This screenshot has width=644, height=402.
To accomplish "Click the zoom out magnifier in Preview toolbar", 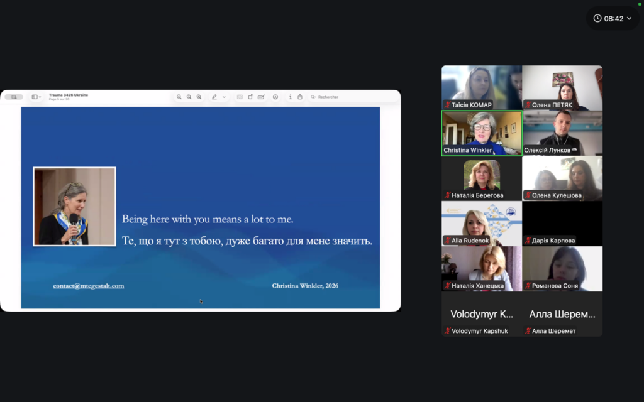I will (x=179, y=97).
